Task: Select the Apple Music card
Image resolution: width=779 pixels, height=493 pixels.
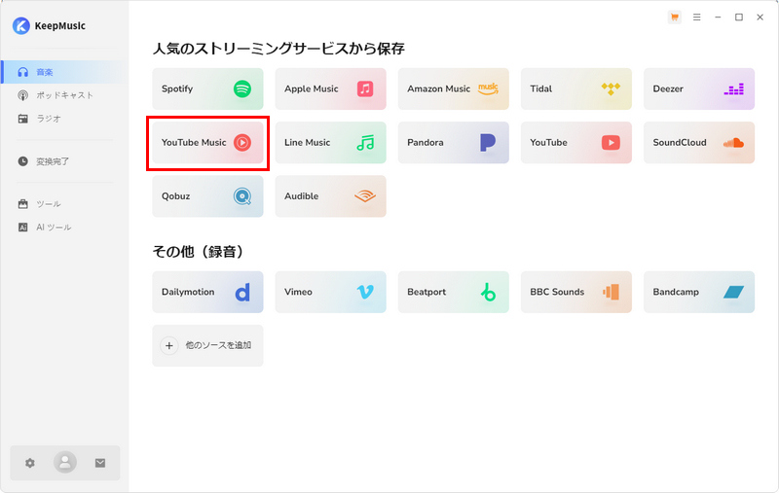Action: [x=330, y=88]
